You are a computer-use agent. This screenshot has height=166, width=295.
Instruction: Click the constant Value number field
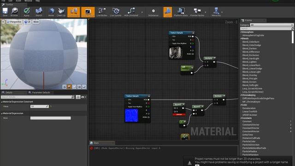coord(39,107)
